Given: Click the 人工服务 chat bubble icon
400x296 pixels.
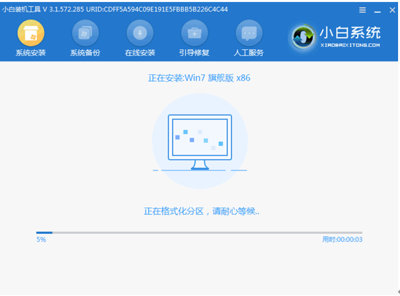Looking at the screenshot, I should pyautogui.click(x=249, y=33).
